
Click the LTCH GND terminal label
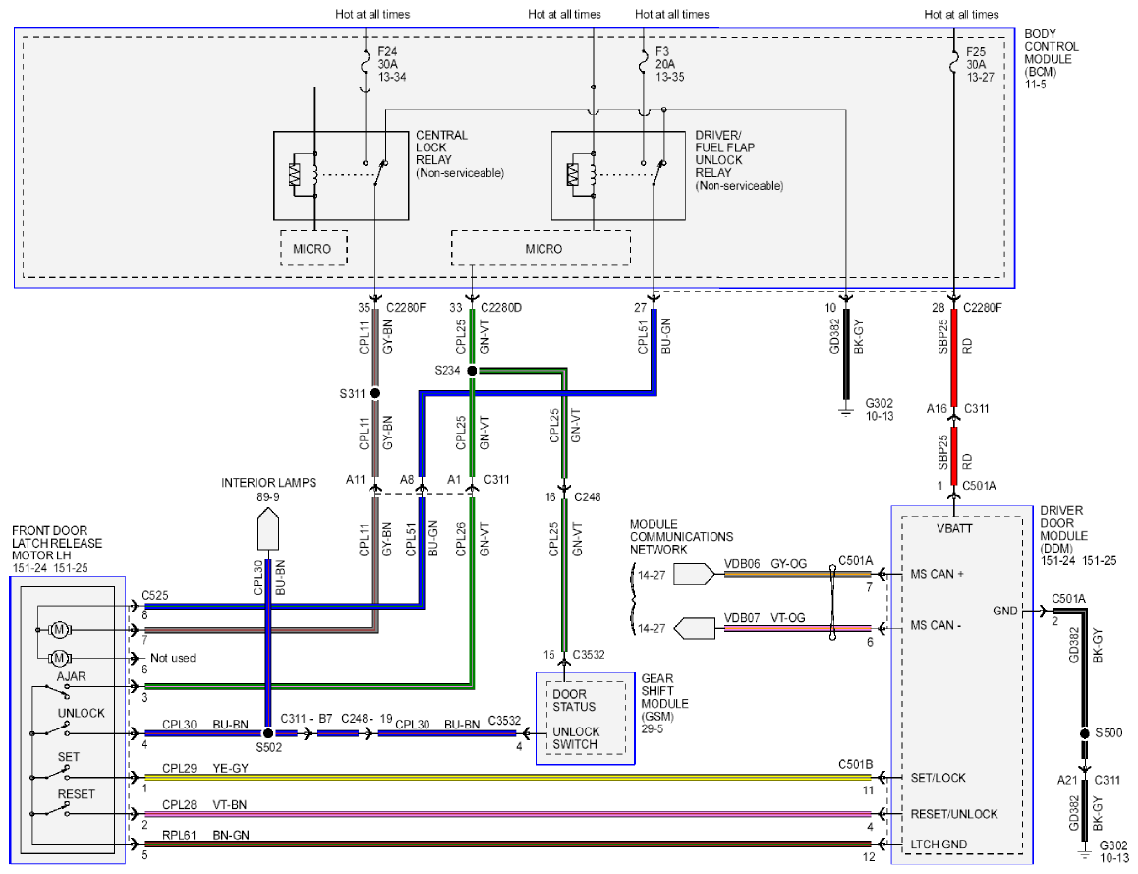point(939,845)
